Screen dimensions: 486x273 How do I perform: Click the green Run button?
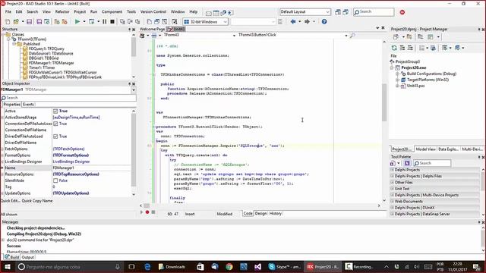[x=77, y=22]
